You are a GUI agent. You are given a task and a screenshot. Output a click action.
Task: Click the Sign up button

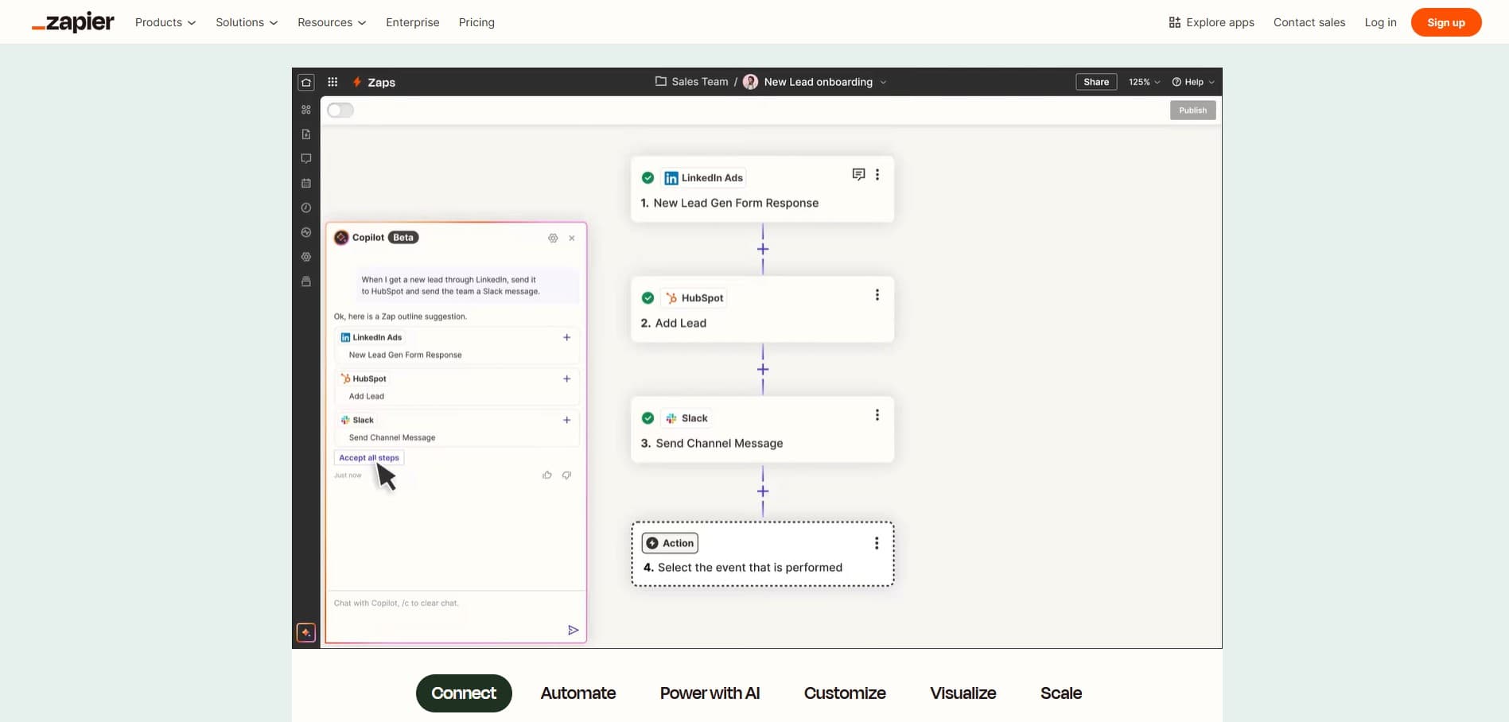pyautogui.click(x=1446, y=22)
